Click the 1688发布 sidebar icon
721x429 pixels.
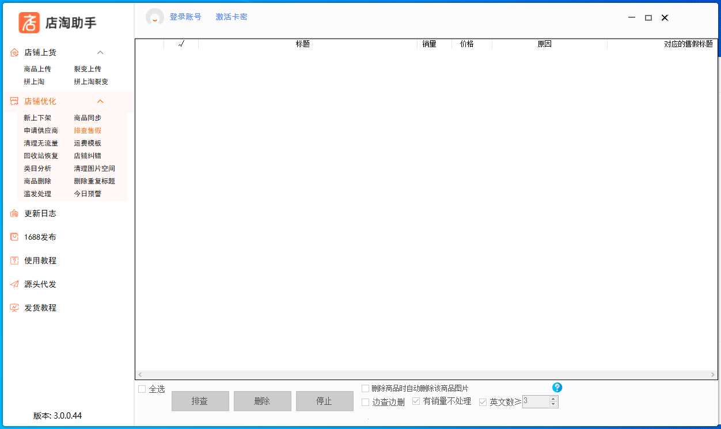(14, 237)
